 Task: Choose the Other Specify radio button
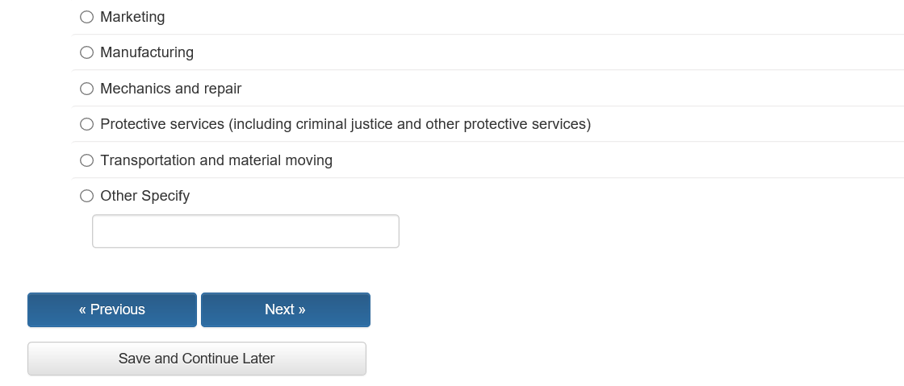coord(86,196)
